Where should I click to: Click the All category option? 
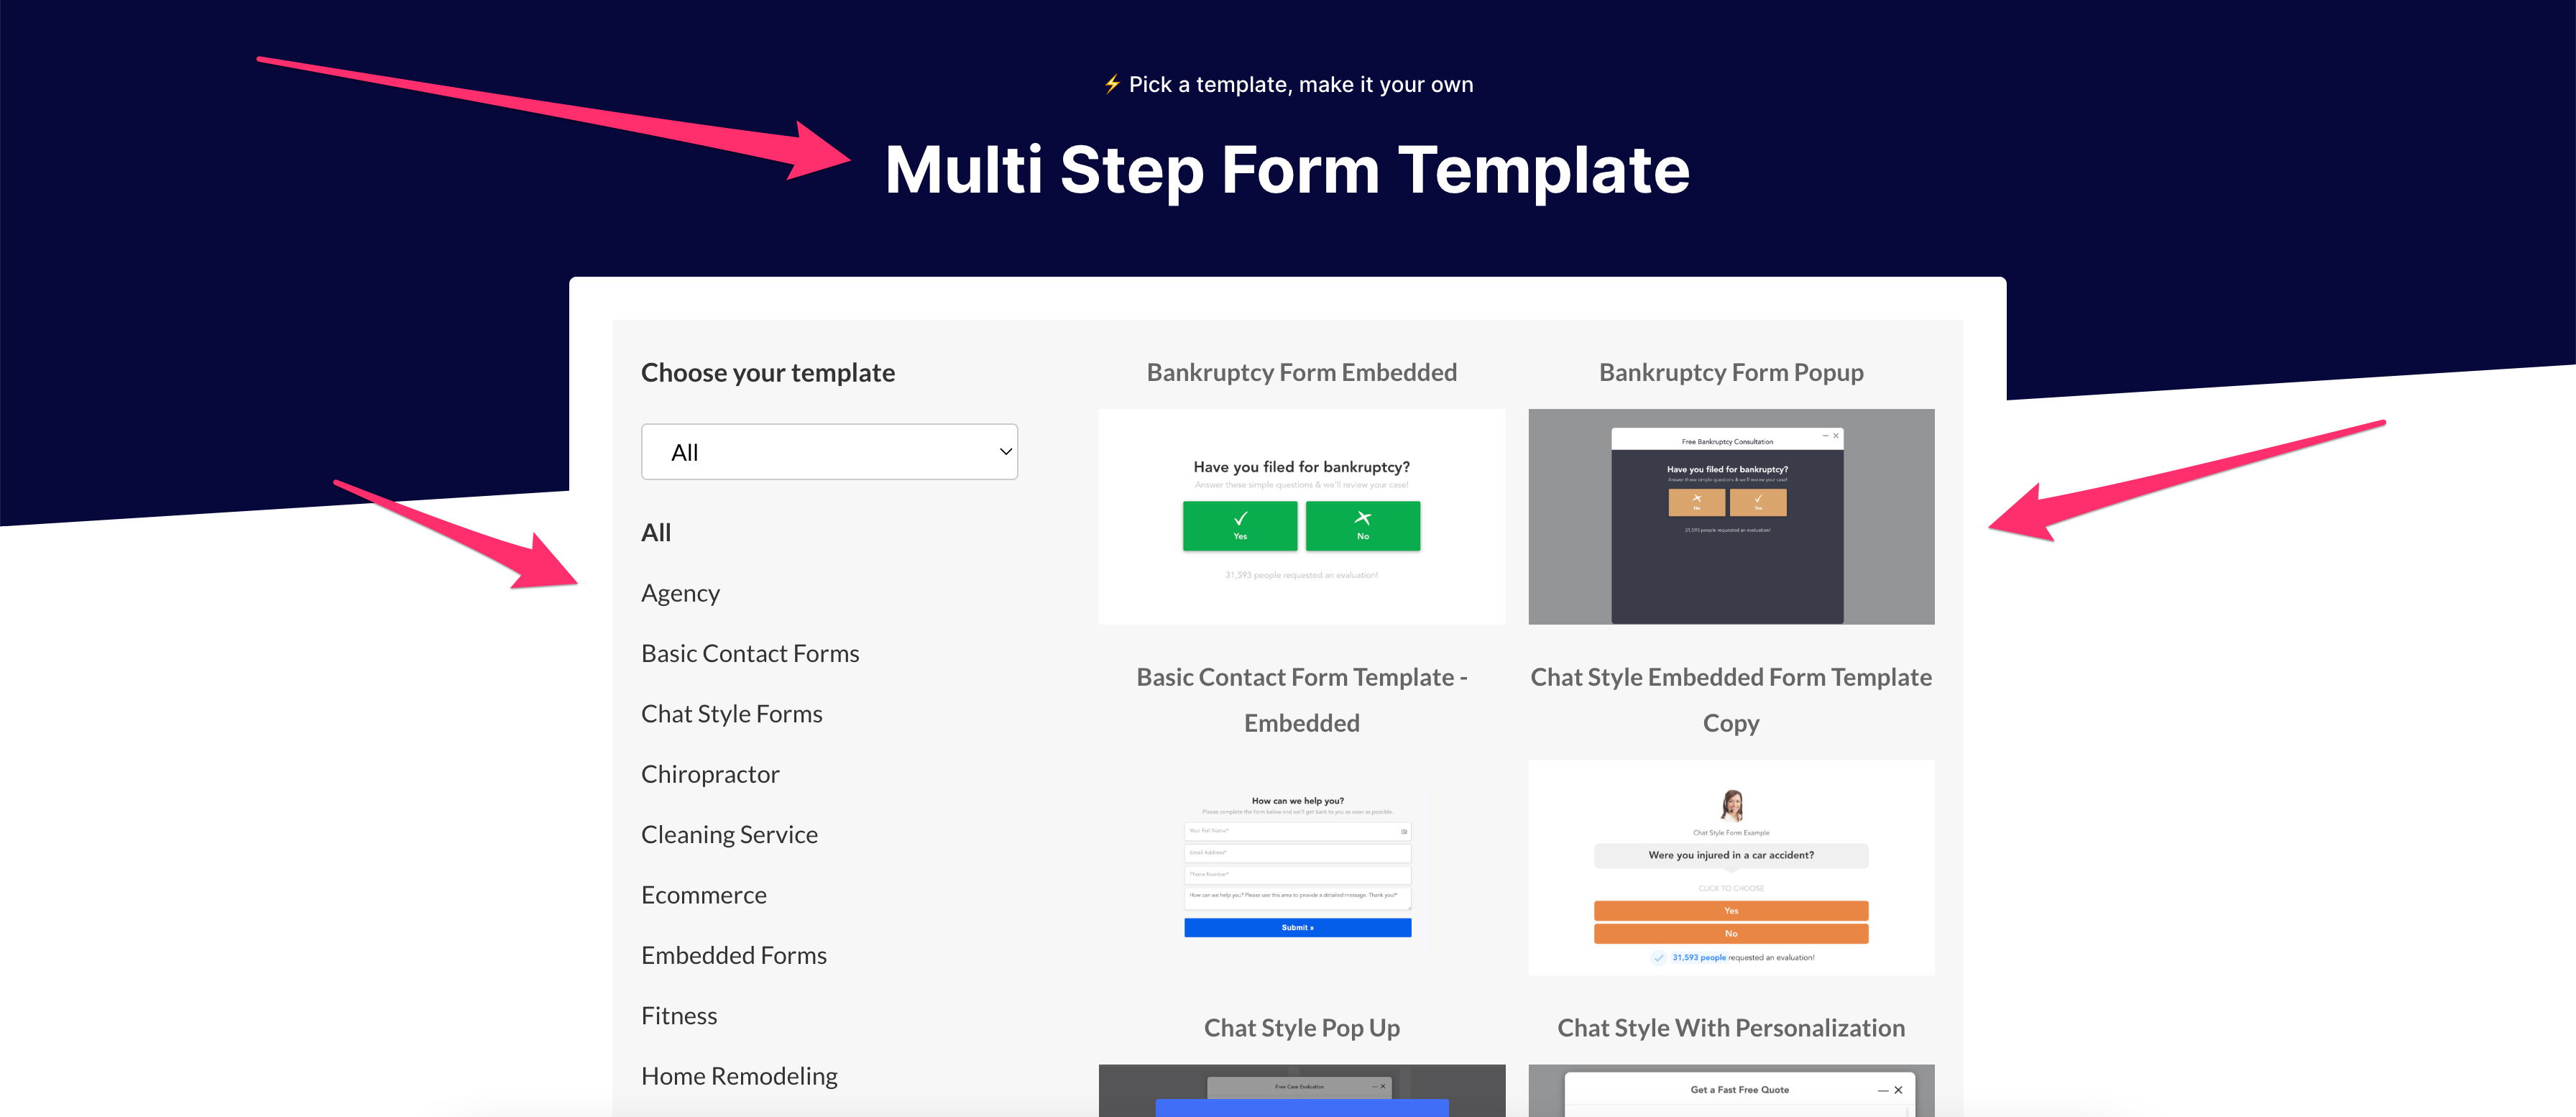(659, 530)
